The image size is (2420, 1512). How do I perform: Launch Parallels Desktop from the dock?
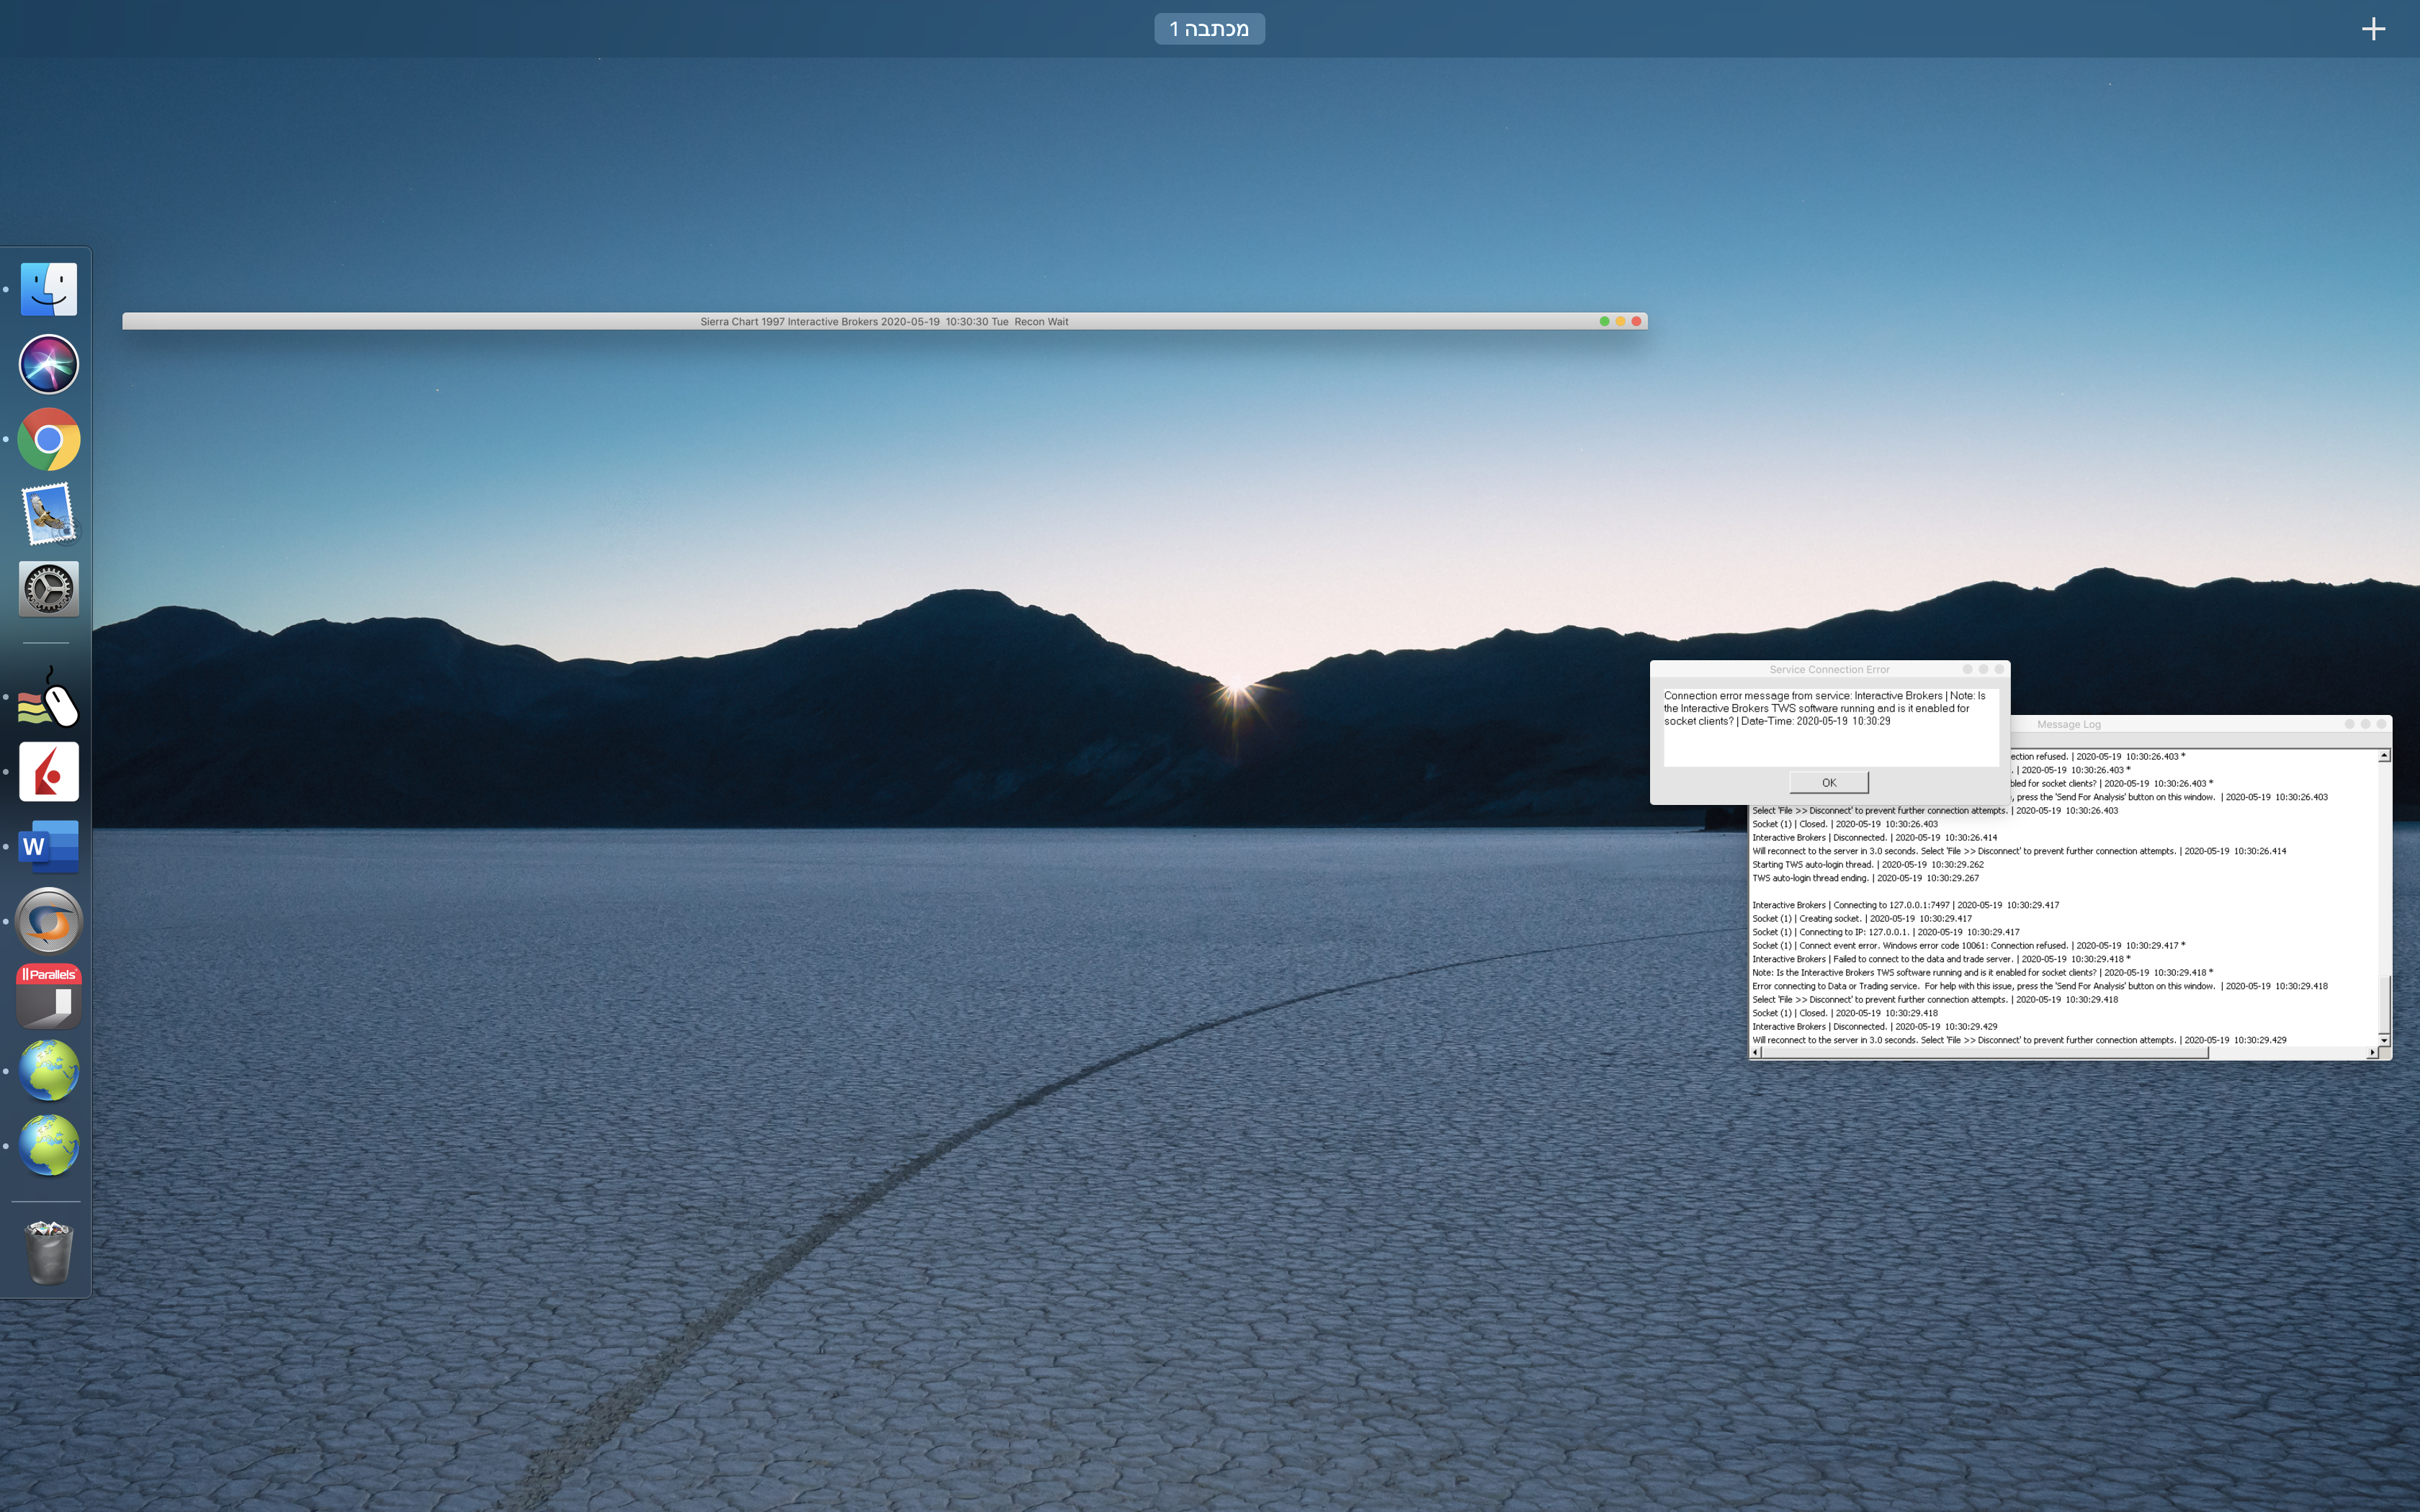(48, 996)
